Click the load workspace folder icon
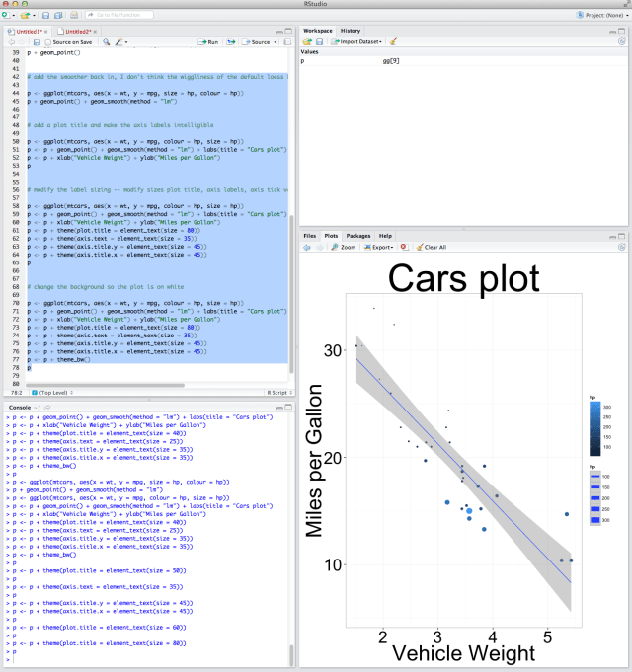Image resolution: width=632 pixels, height=672 pixels. [x=307, y=42]
